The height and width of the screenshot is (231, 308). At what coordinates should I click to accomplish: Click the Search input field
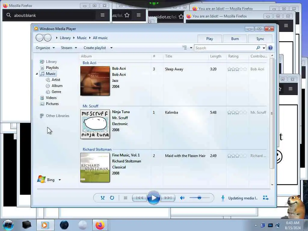225,48
